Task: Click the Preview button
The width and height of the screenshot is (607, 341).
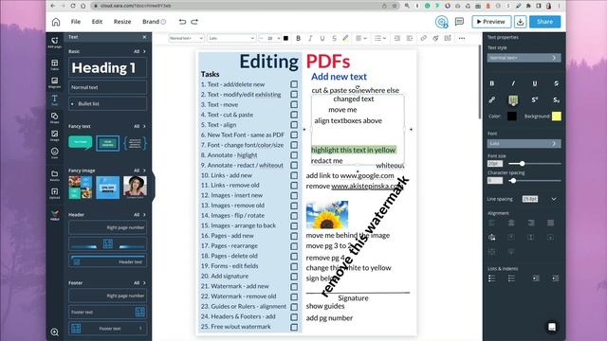Action: [491, 22]
